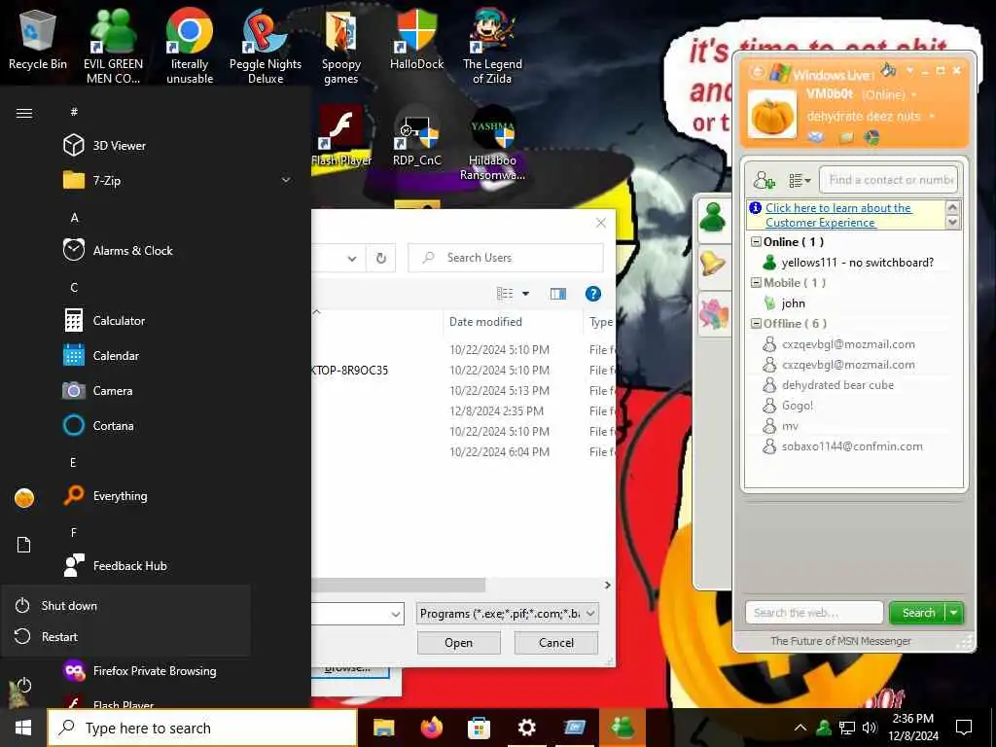Open personal message dropdown arrow
The height and width of the screenshot is (747, 996).
pos(932,117)
